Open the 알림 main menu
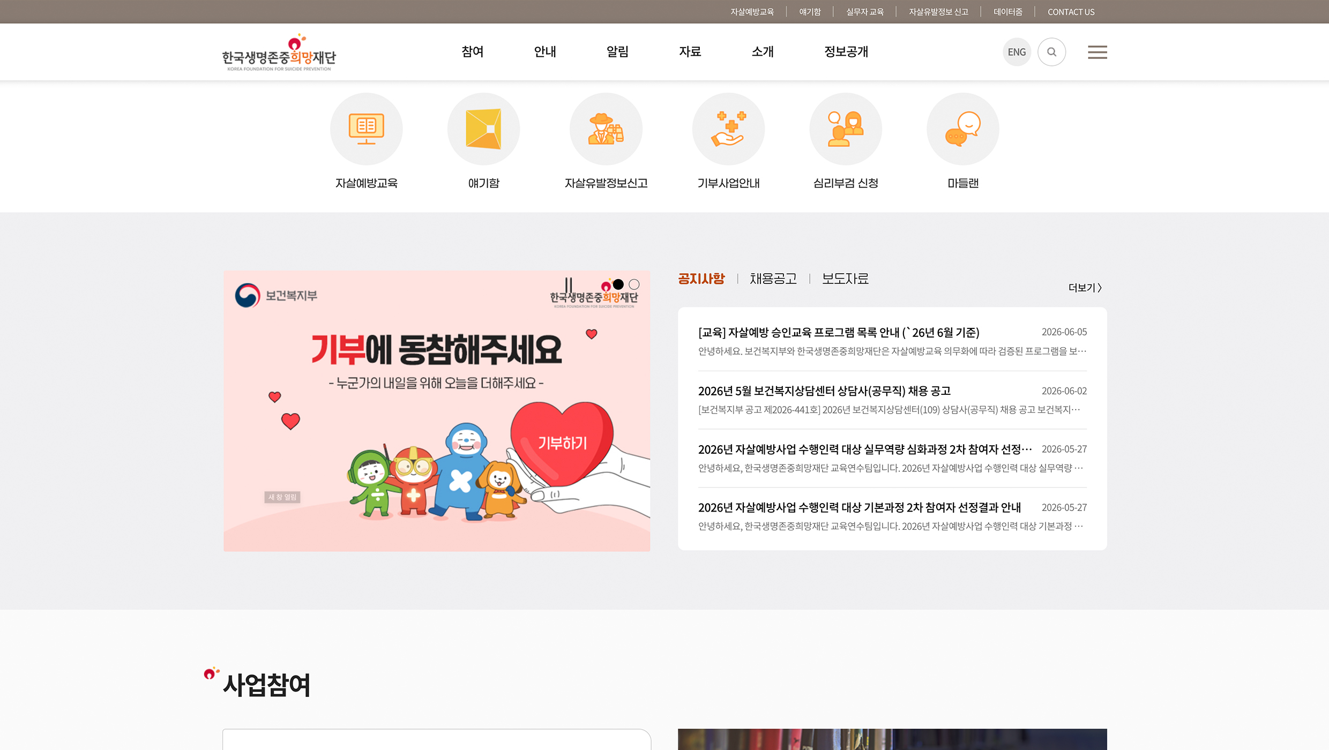The width and height of the screenshot is (1329, 750). [x=617, y=51]
